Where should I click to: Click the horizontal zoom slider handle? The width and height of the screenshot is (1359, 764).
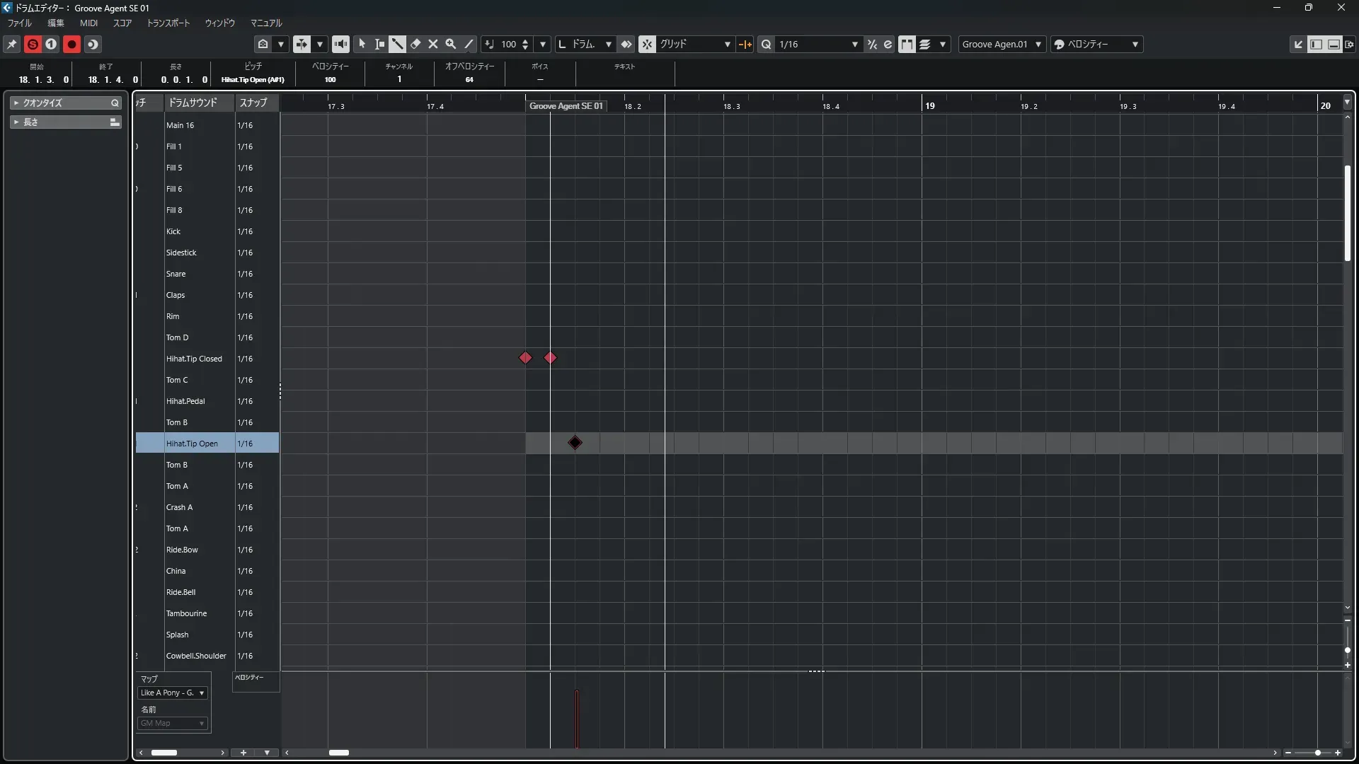[x=1317, y=753]
